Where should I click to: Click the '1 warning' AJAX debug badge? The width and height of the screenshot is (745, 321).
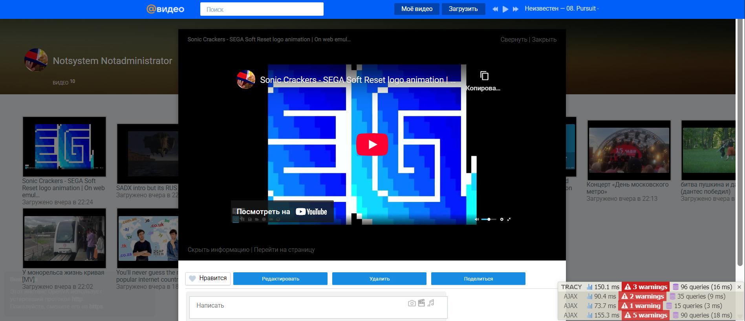click(641, 306)
